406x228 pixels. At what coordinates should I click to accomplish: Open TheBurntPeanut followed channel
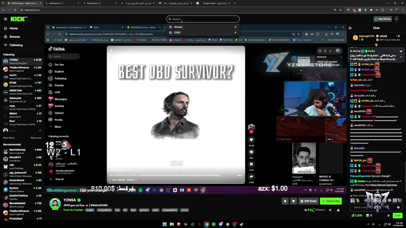pos(22,69)
